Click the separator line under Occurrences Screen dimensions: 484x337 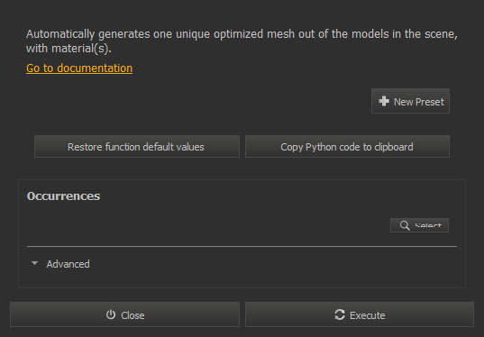point(242,246)
